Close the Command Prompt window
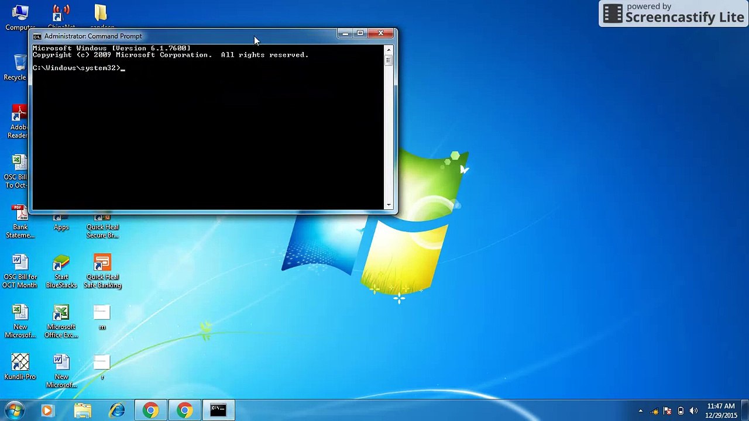 click(x=381, y=34)
